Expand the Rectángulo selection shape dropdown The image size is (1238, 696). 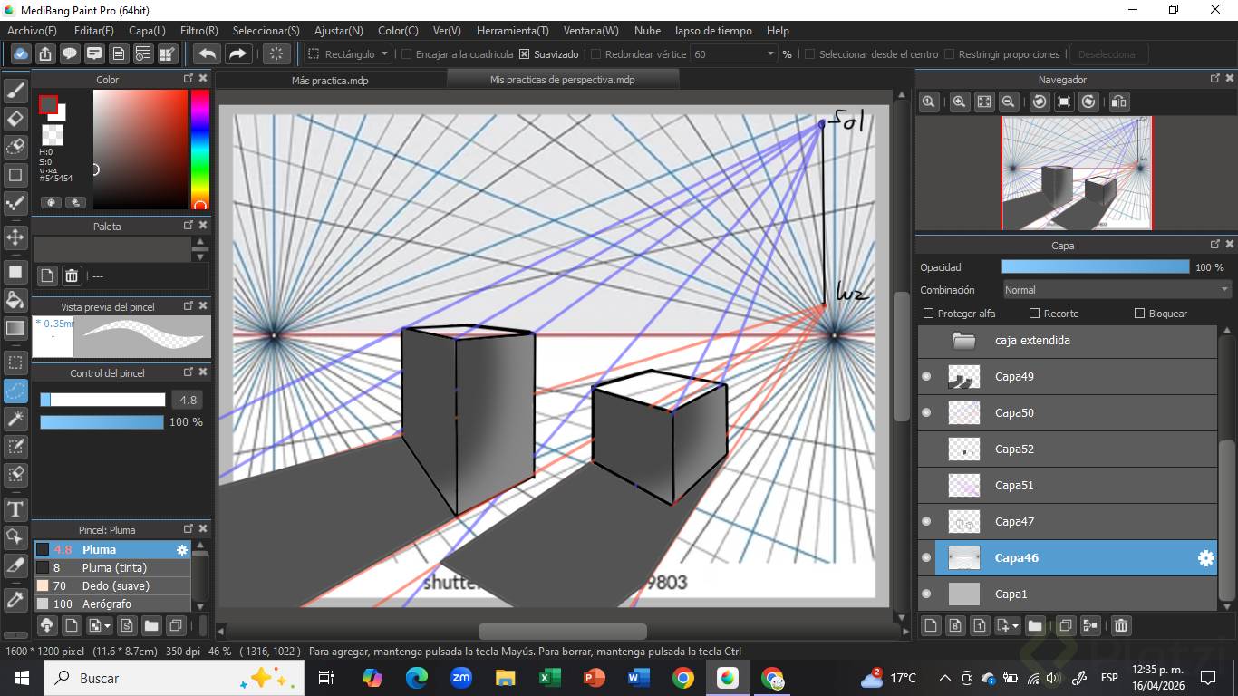pyautogui.click(x=384, y=54)
